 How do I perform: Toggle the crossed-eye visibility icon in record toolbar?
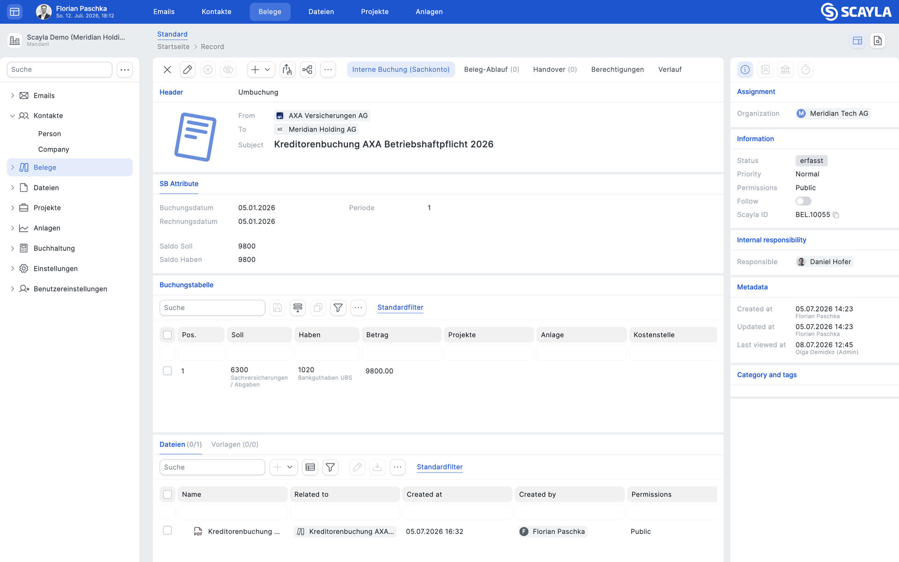point(228,70)
